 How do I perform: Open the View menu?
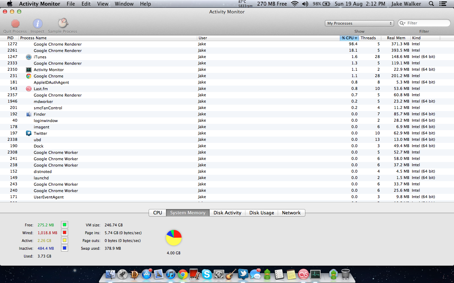(x=103, y=4)
